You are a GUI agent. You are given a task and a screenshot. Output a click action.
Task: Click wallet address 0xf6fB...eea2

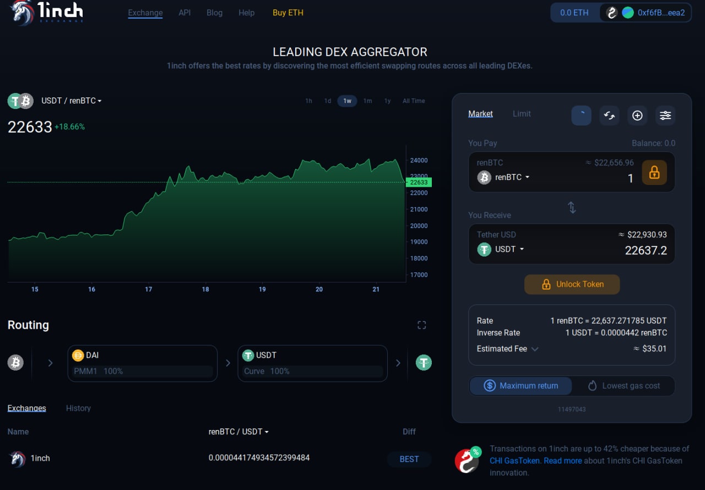661,13
